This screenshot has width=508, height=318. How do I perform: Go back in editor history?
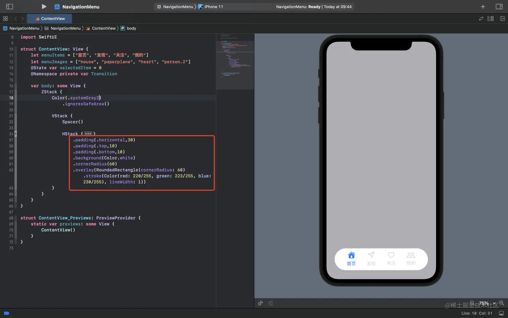point(15,19)
